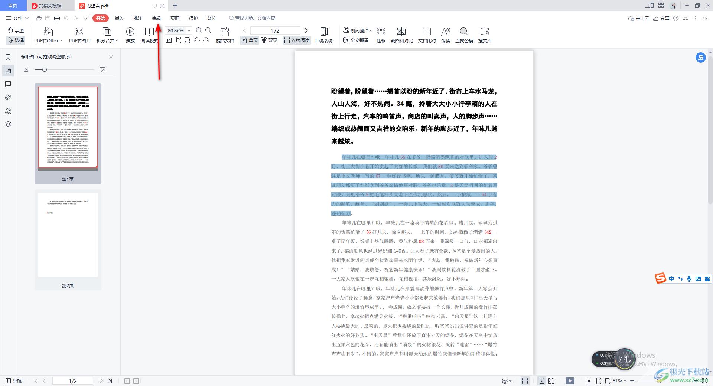This screenshot has height=386, width=713.
Task: Toggle single page icon in the status bar
Action: point(542,381)
